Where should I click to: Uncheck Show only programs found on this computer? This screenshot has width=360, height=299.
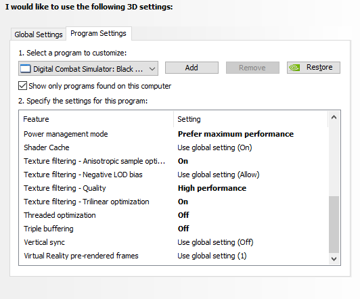pyautogui.click(x=22, y=86)
